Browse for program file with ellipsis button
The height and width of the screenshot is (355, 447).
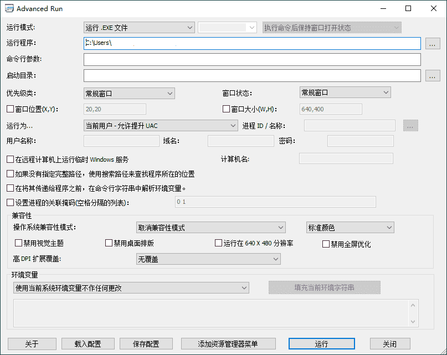point(433,43)
